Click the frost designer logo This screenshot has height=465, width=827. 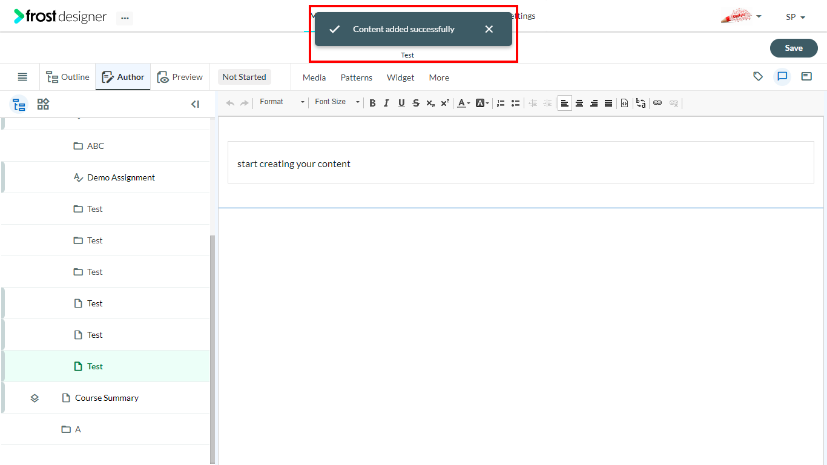tap(60, 16)
